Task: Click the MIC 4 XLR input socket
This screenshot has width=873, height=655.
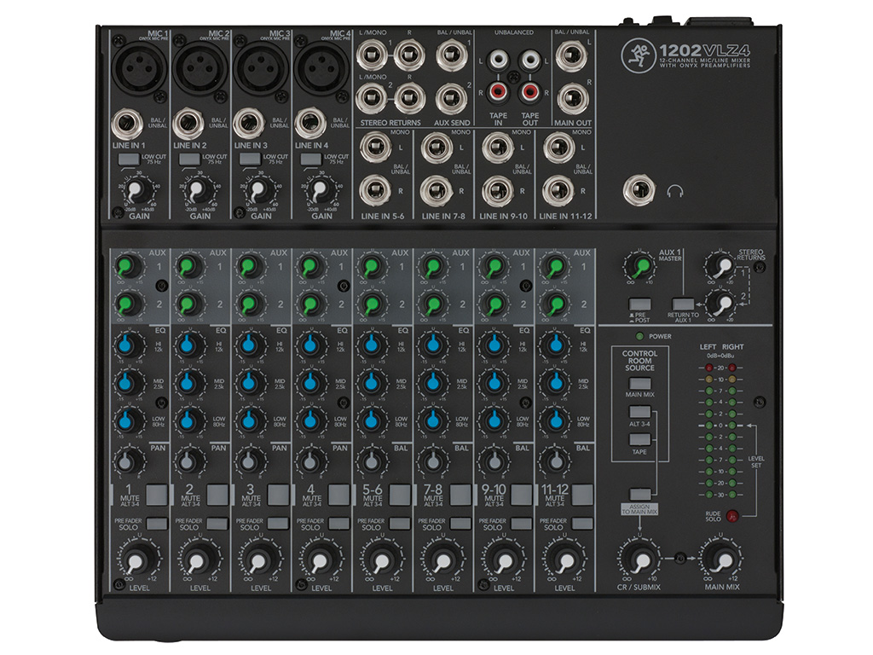Action: point(321,68)
